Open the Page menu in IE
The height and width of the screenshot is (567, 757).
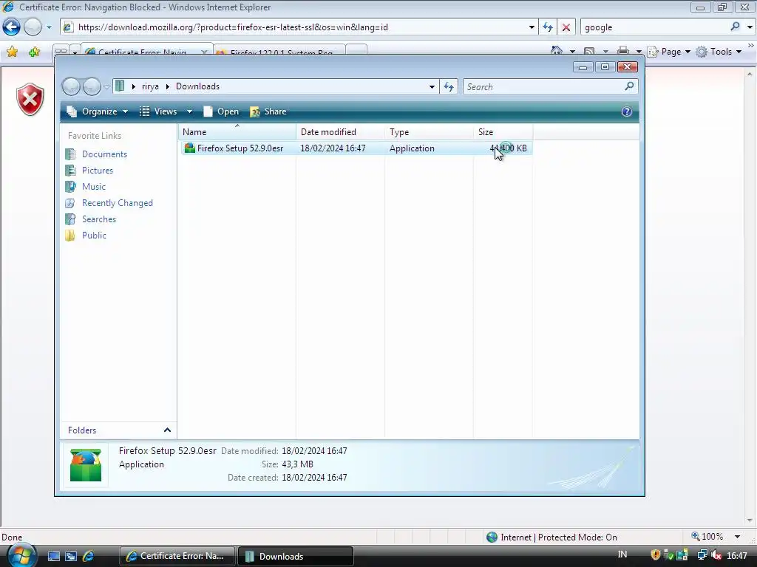click(669, 52)
